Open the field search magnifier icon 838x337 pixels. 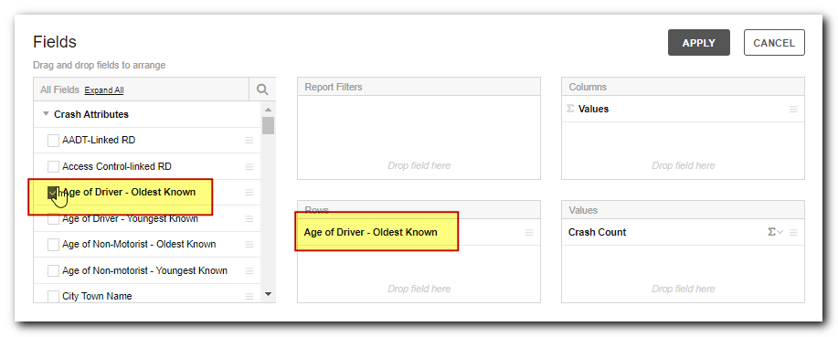[262, 90]
